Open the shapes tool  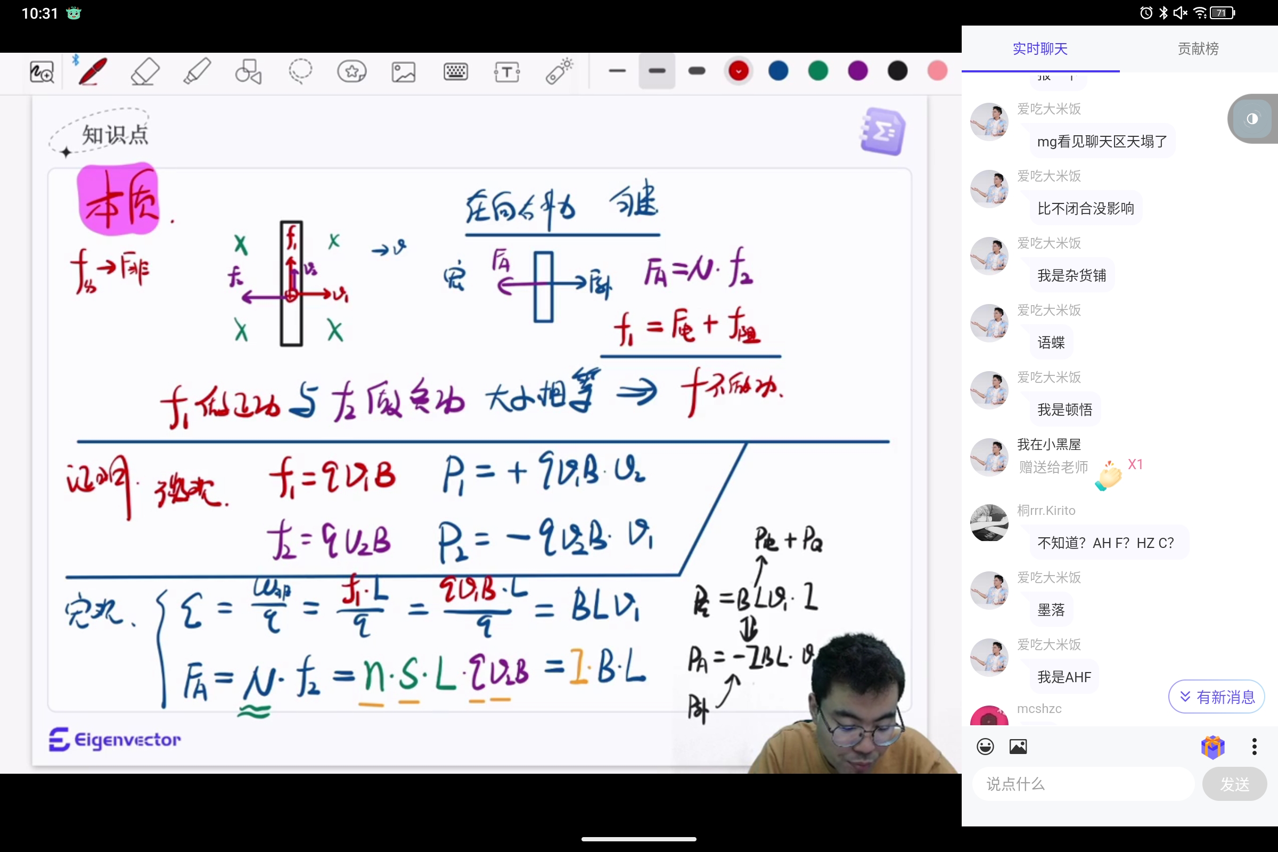click(248, 71)
